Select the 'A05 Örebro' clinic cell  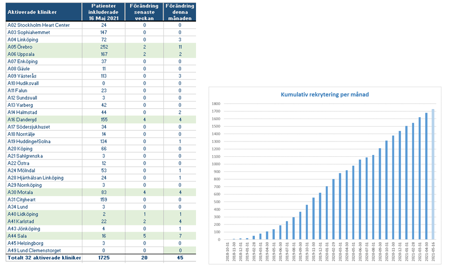click(44, 47)
